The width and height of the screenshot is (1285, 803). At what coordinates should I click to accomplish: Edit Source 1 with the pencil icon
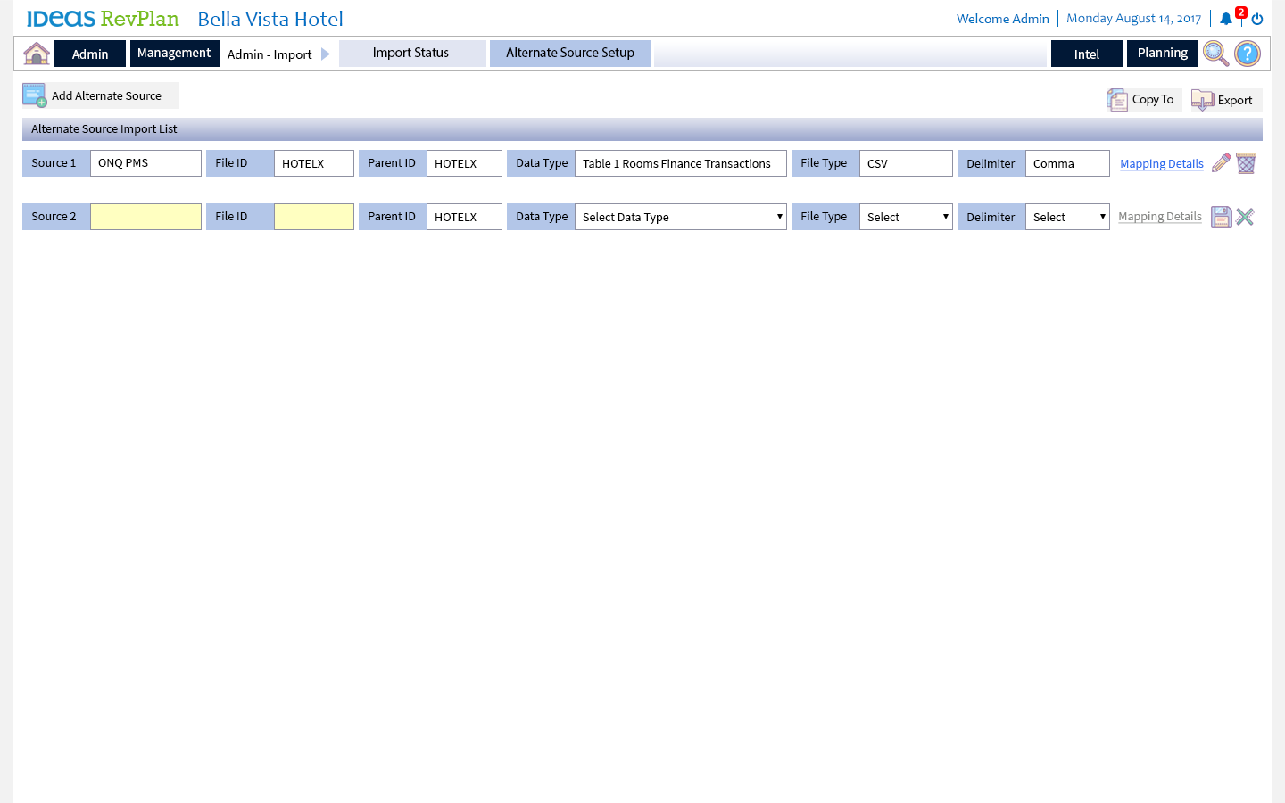click(x=1222, y=163)
